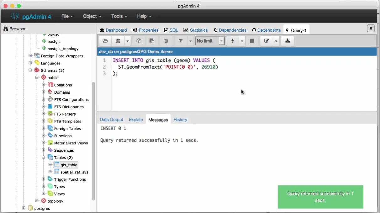Collapse the Schemas (2) node
This screenshot has width=380, height=213.
pyautogui.click(x=30, y=70)
